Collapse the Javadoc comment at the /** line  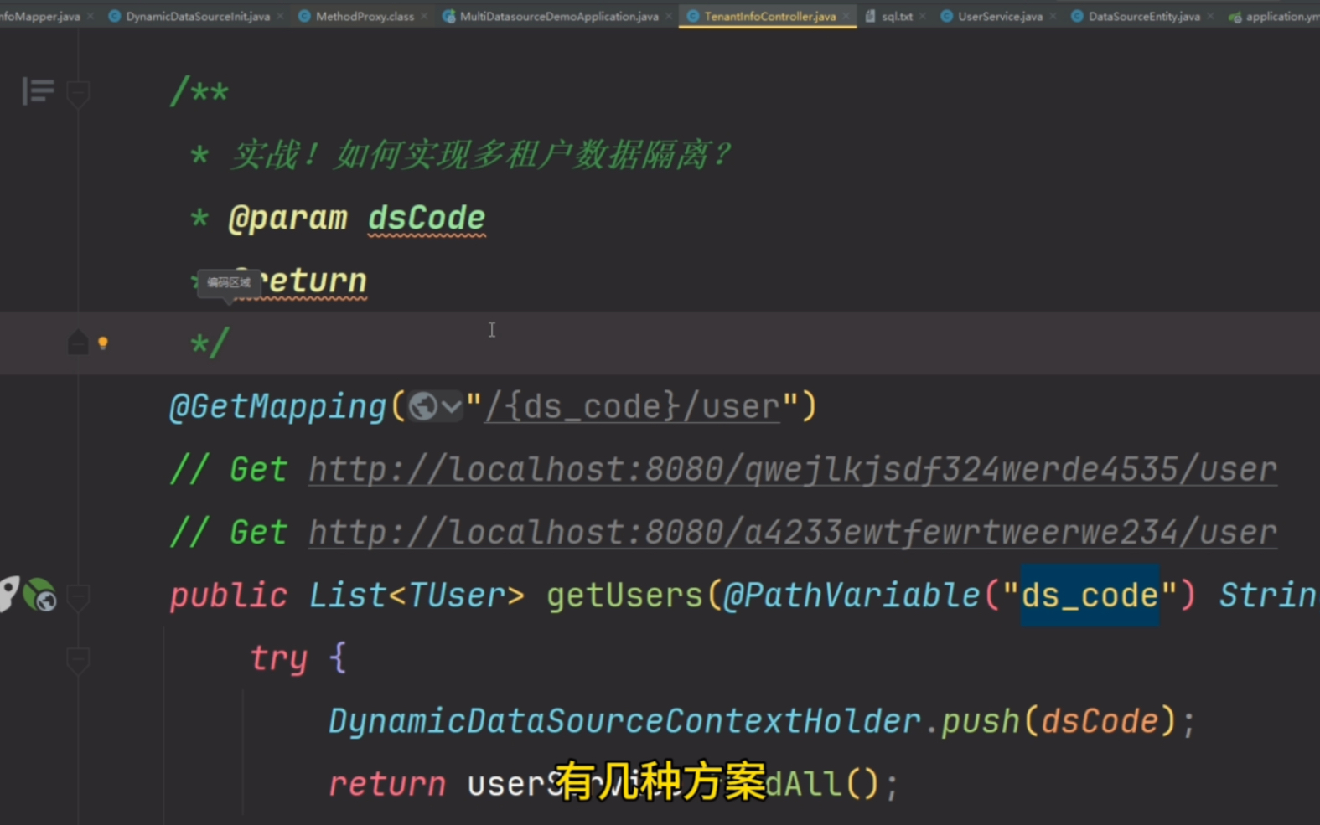(x=78, y=94)
